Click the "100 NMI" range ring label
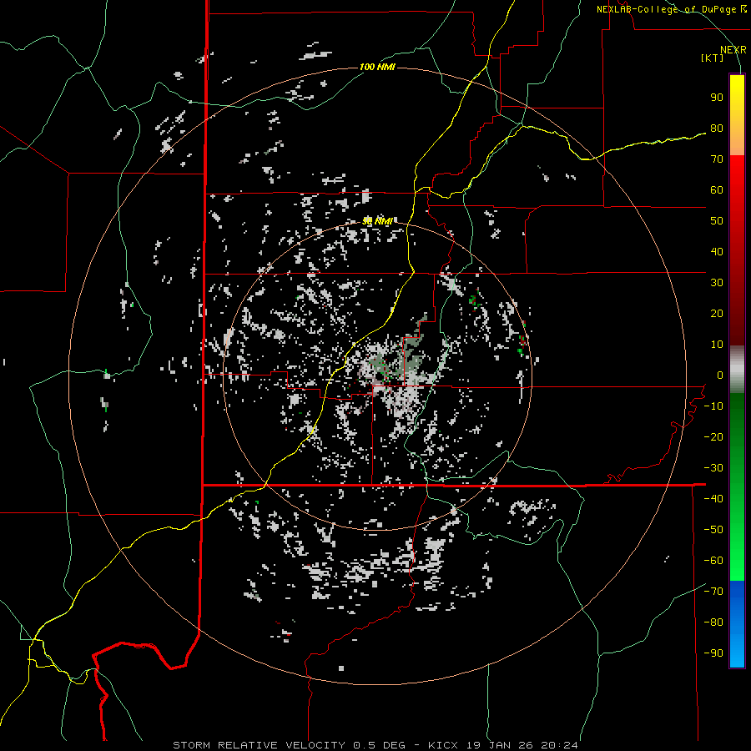This screenshot has height=751, width=751. point(377,67)
